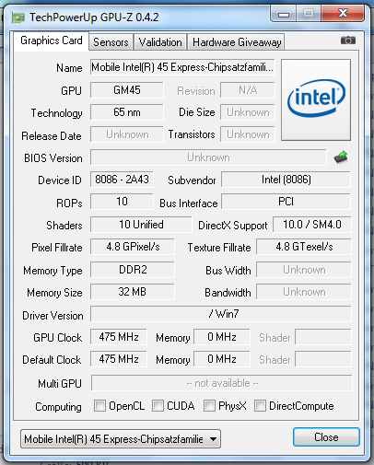Click Memory Size field showing 32 MB
The height and width of the screenshot is (465, 374).
[x=133, y=292]
